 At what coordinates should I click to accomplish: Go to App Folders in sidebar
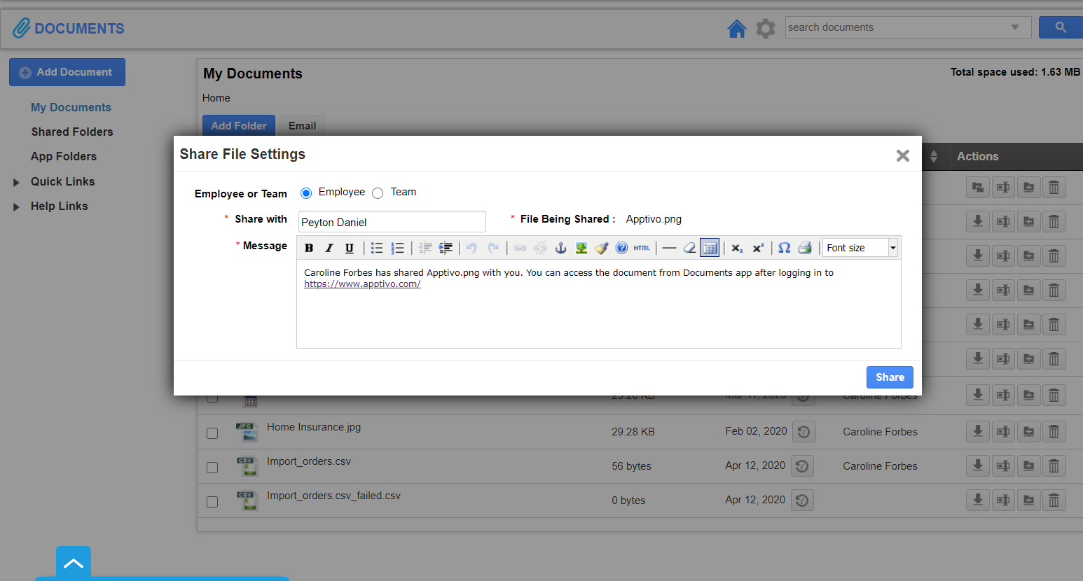(x=64, y=156)
